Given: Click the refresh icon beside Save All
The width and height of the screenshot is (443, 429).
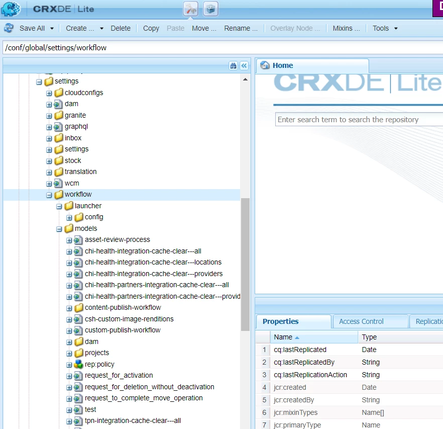Looking at the screenshot, I should pyautogui.click(x=9, y=28).
